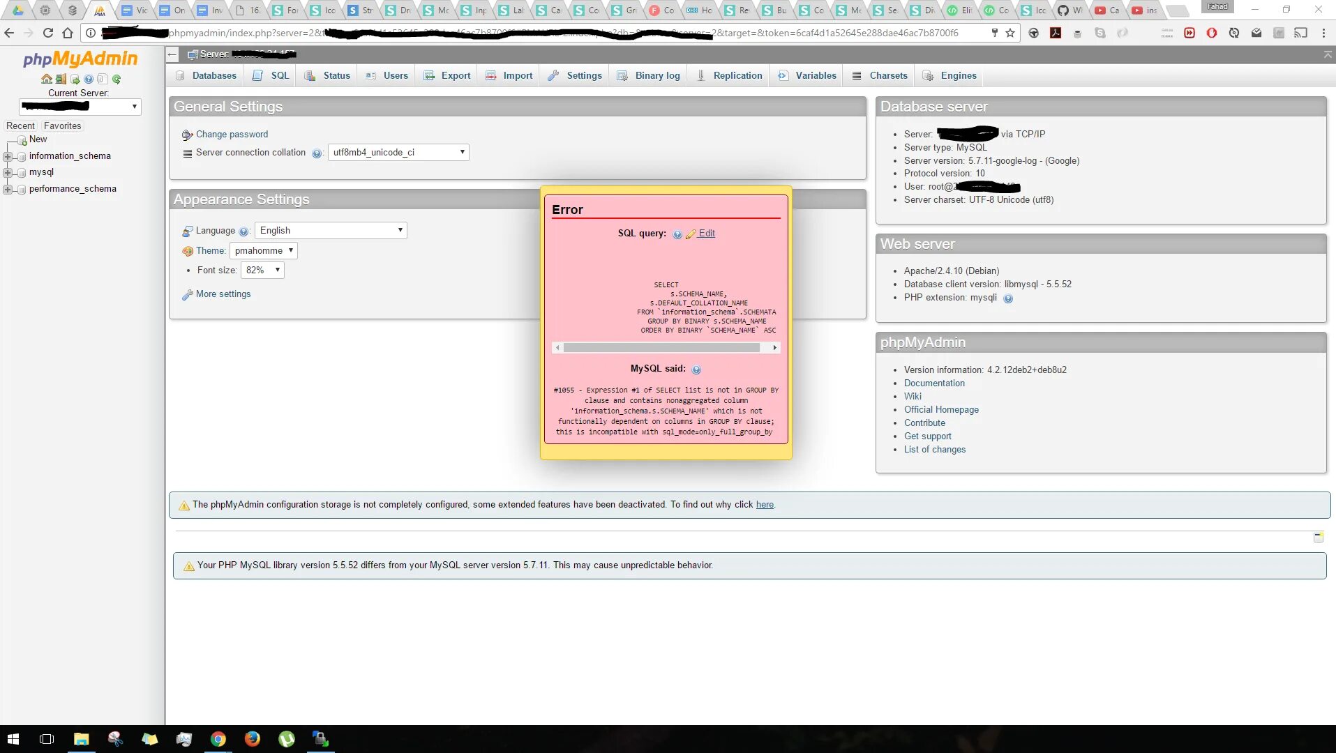This screenshot has width=1336, height=753.
Task: Open the Windows Start menu
Action: (x=13, y=739)
